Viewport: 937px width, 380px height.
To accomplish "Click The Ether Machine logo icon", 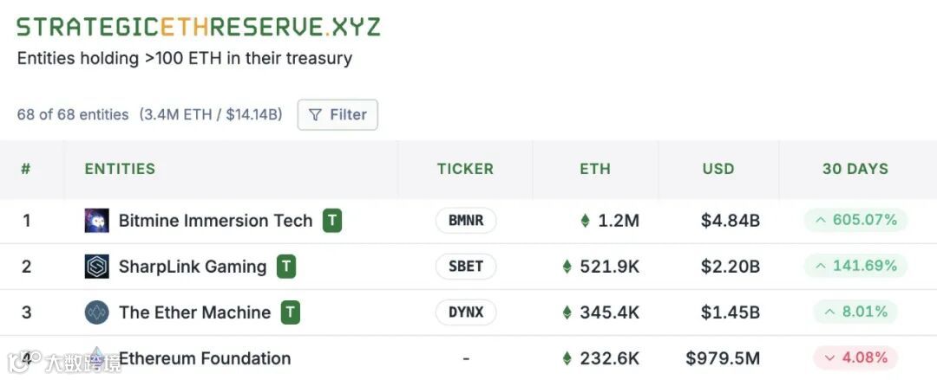I will (96, 312).
